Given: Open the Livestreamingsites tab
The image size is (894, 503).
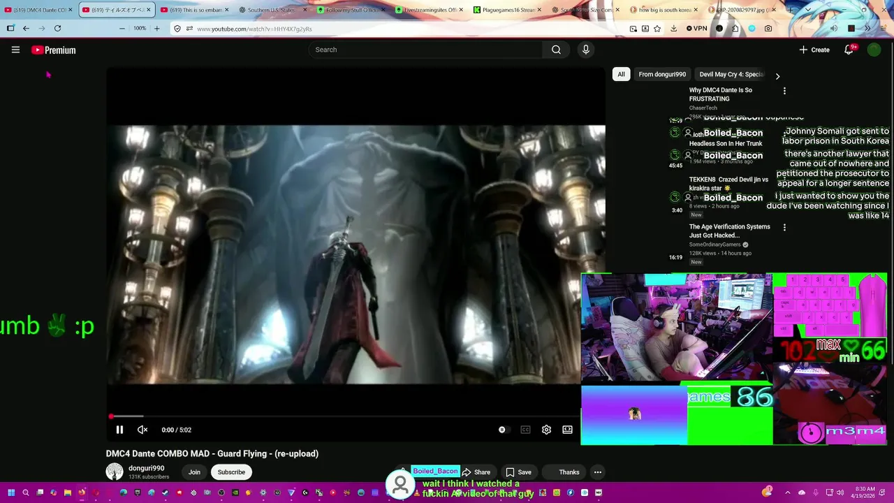Looking at the screenshot, I should [428, 10].
